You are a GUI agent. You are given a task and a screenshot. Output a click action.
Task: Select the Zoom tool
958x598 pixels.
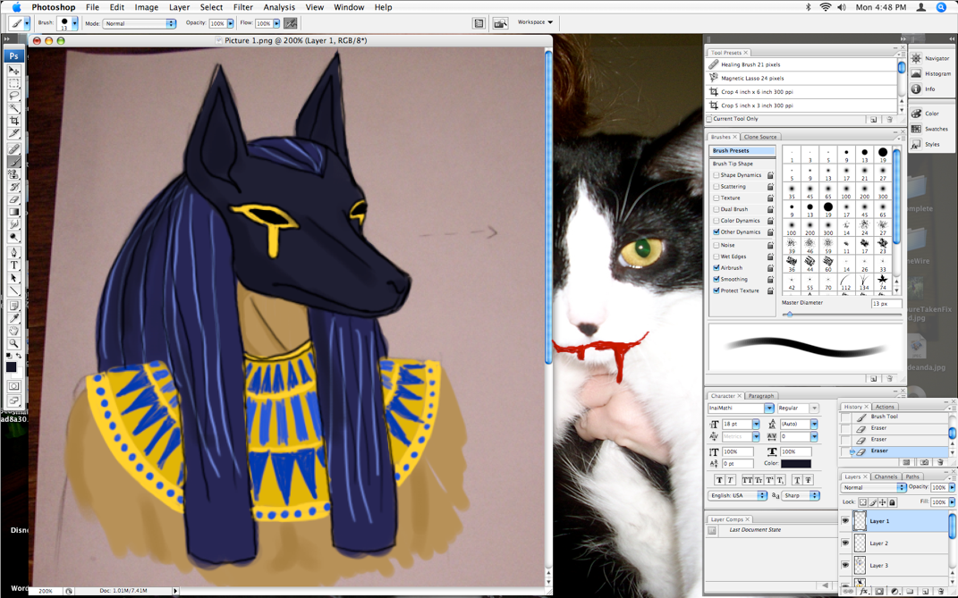(13, 343)
